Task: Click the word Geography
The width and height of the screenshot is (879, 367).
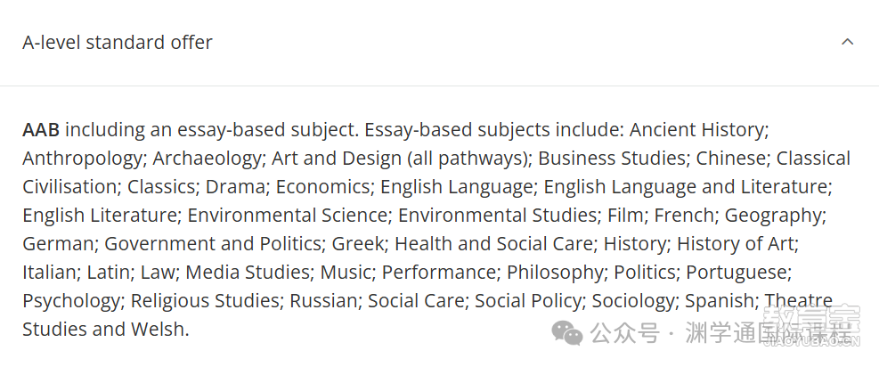Action: click(x=773, y=216)
